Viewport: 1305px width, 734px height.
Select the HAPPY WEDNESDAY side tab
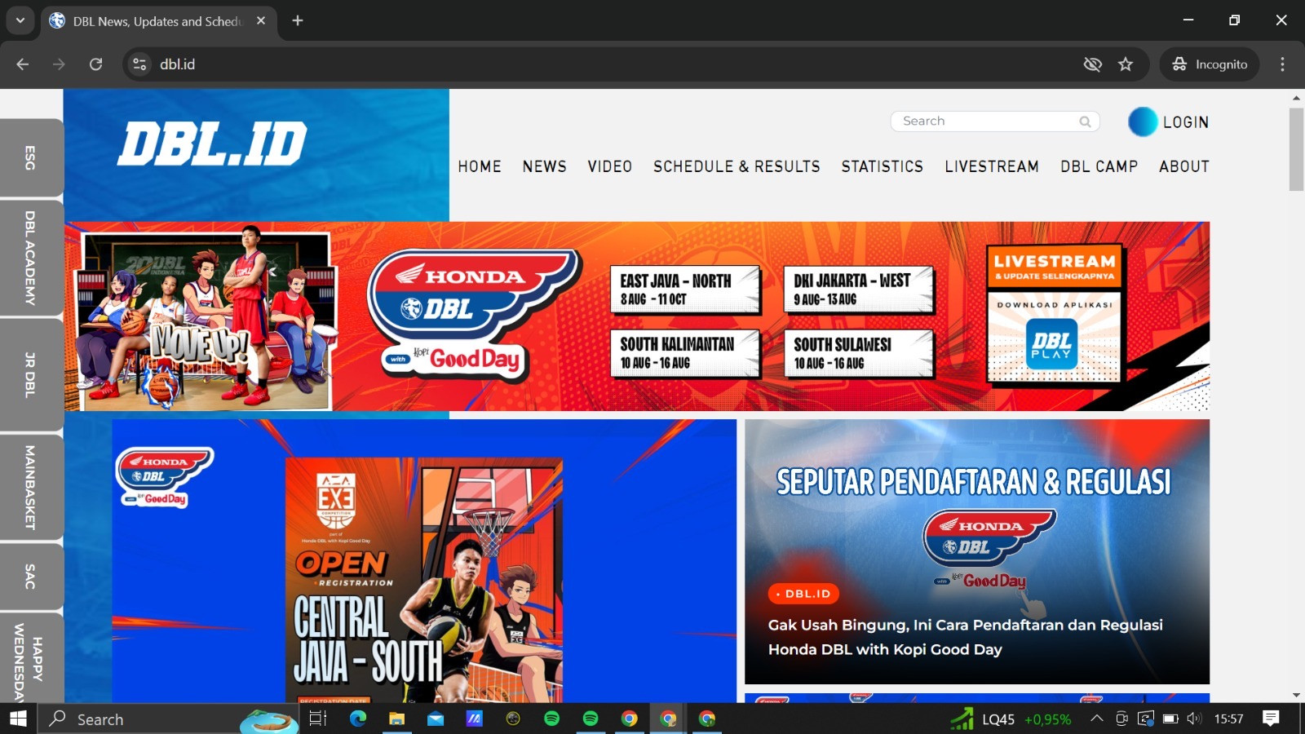(31, 659)
